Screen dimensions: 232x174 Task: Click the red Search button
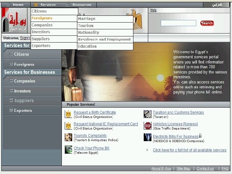click(207, 23)
